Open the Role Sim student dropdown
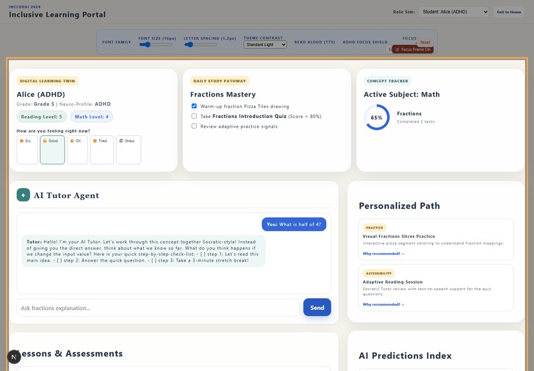This screenshot has width=534, height=371. [454, 12]
